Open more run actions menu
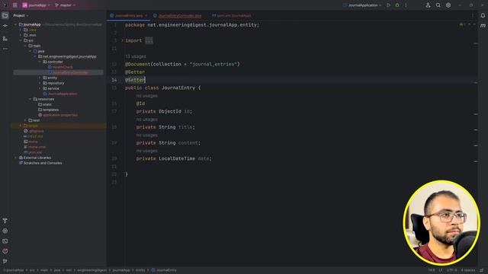 click(x=406, y=5)
